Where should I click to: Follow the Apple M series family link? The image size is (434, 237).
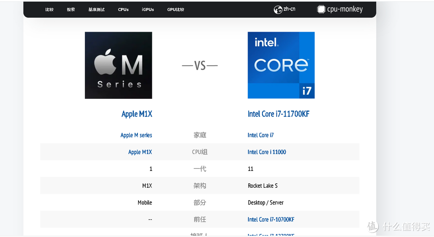136,135
